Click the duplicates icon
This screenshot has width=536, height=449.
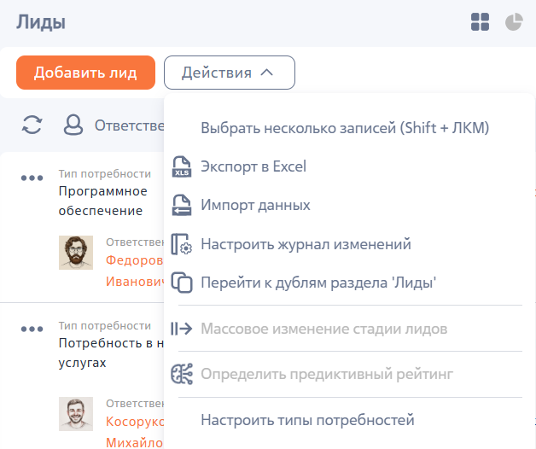coord(182,283)
